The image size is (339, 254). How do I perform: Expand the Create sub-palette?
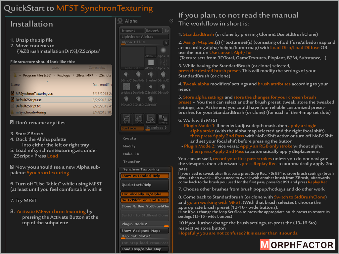tap(129, 139)
